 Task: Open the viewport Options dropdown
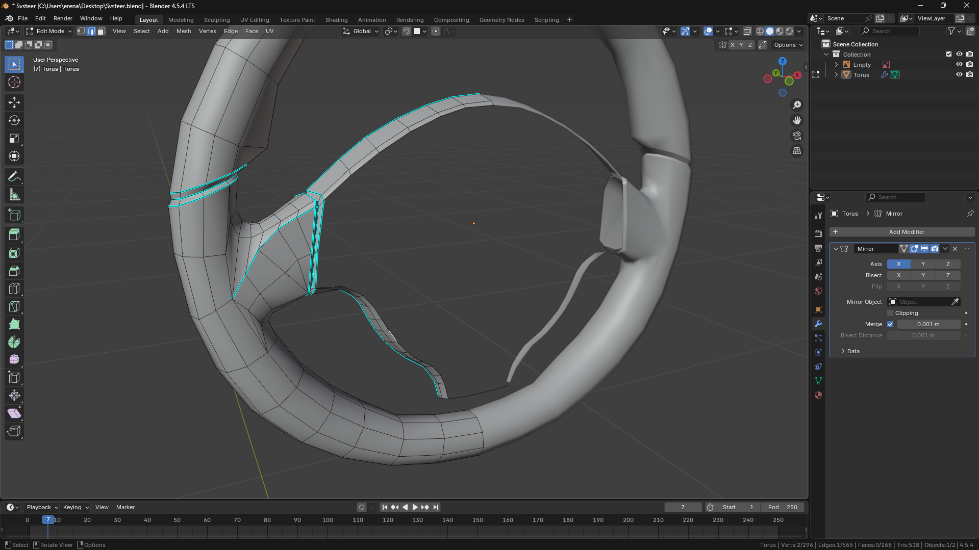(788, 45)
